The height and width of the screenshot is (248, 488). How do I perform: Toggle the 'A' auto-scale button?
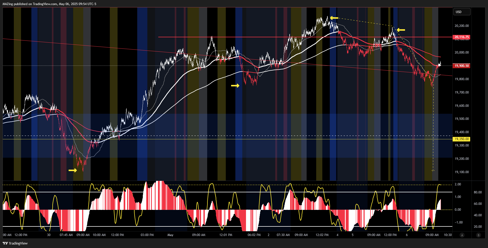point(462,235)
